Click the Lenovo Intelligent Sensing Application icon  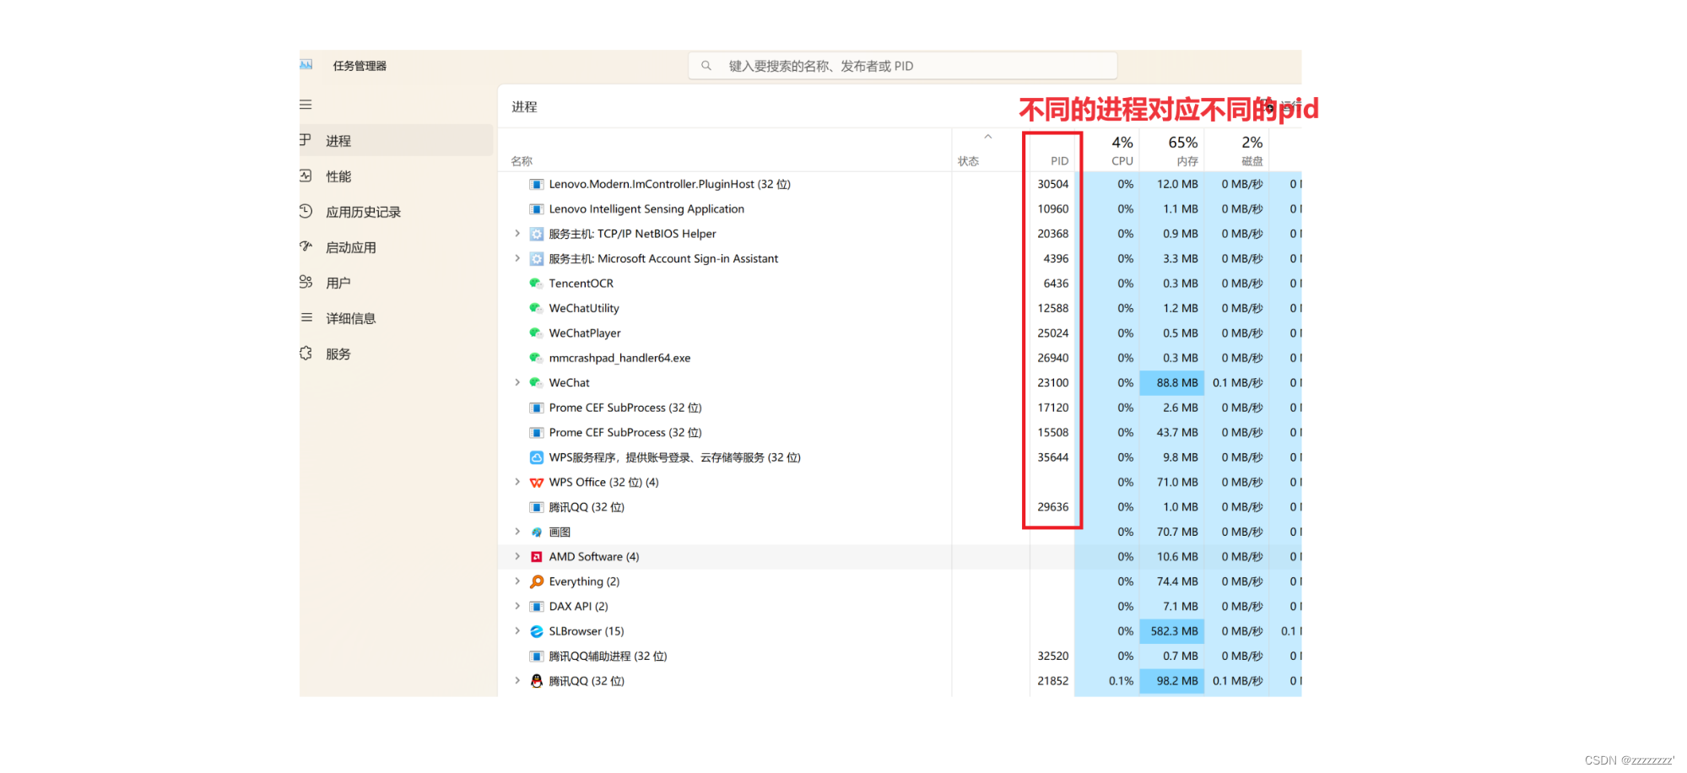[536, 209]
